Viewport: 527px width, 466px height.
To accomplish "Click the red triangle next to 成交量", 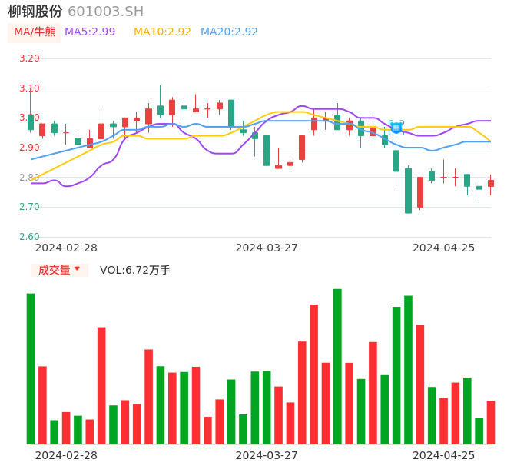I will coord(77,269).
